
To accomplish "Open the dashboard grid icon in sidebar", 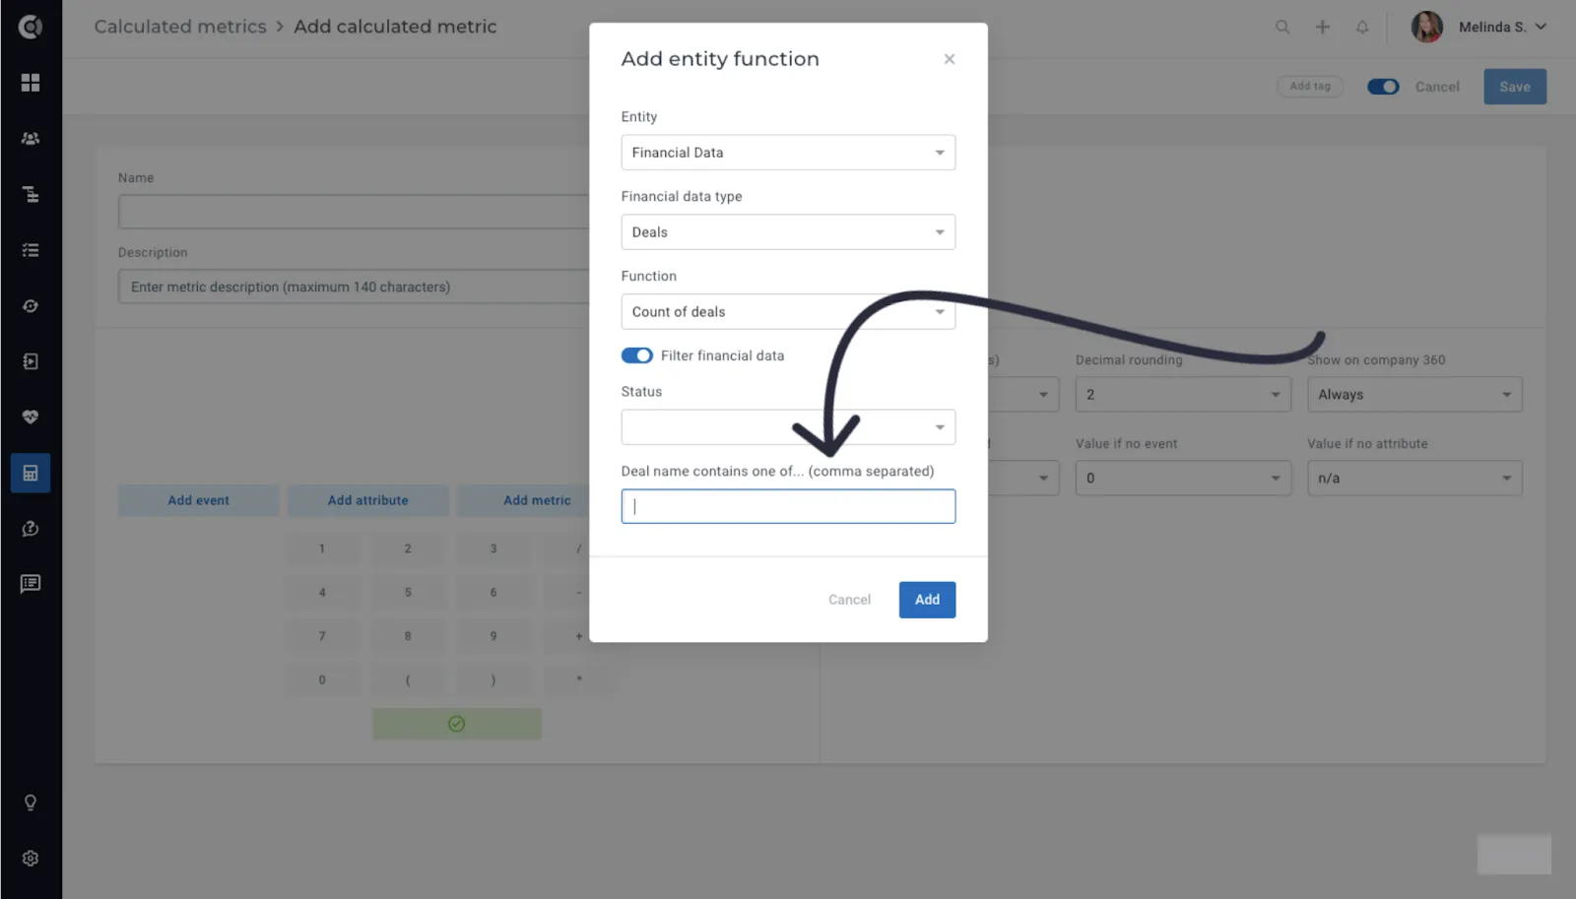I will point(31,83).
